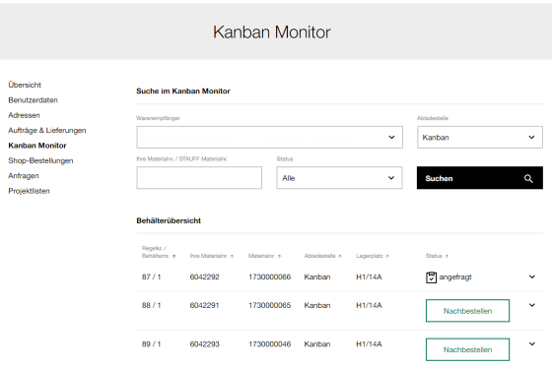The width and height of the screenshot is (552, 367).
Task: Expand row 87 / 1 details
Action: point(532,277)
